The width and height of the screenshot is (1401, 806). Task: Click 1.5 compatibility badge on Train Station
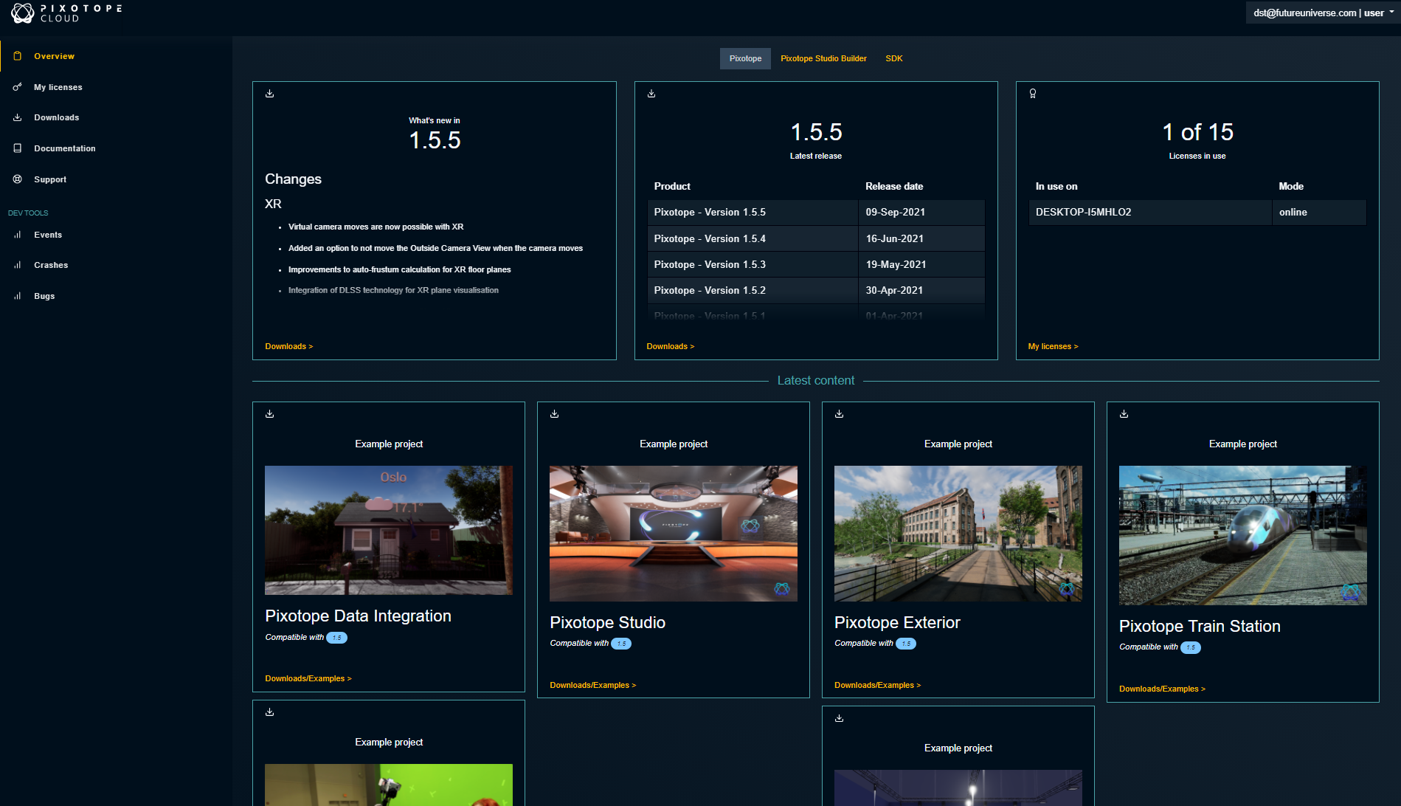click(1191, 647)
